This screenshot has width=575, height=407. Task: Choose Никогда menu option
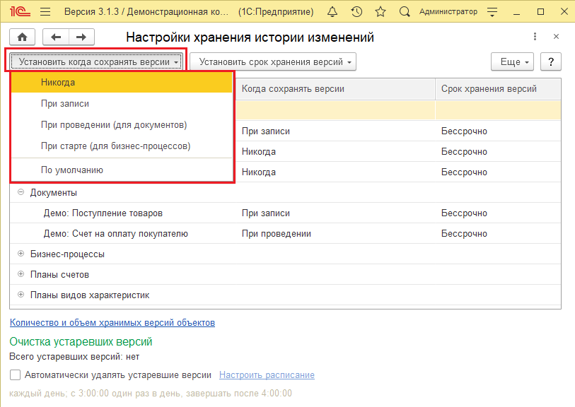coord(122,83)
